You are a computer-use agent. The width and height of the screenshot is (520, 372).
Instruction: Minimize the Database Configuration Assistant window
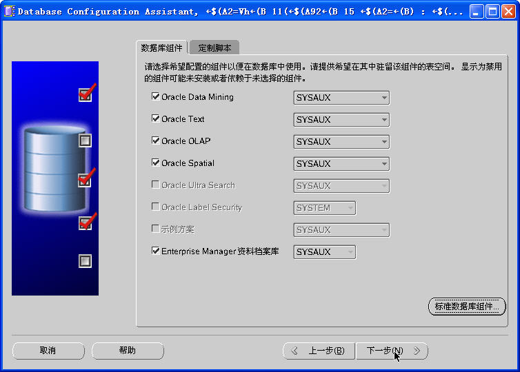[477, 12]
